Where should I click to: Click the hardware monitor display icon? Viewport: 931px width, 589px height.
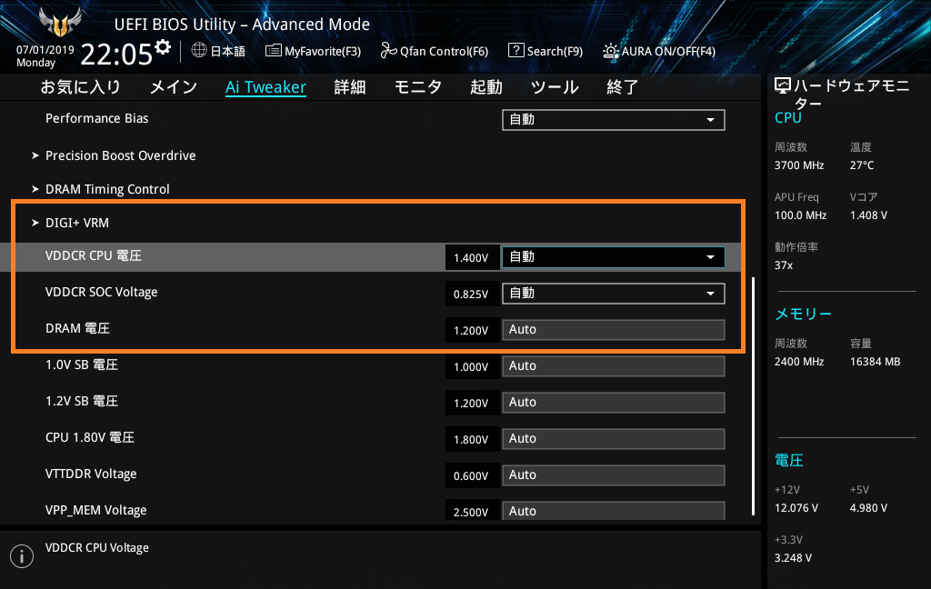[x=783, y=86]
